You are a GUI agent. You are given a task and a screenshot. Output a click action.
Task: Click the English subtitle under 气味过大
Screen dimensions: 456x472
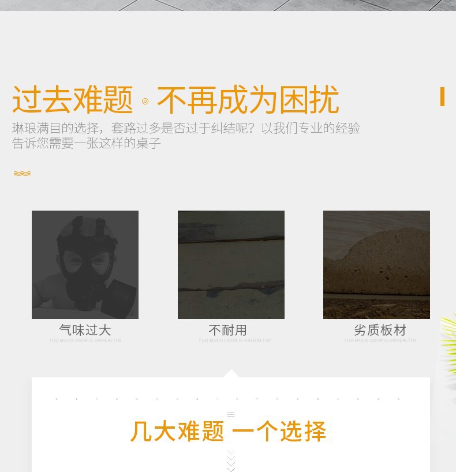(85, 340)
